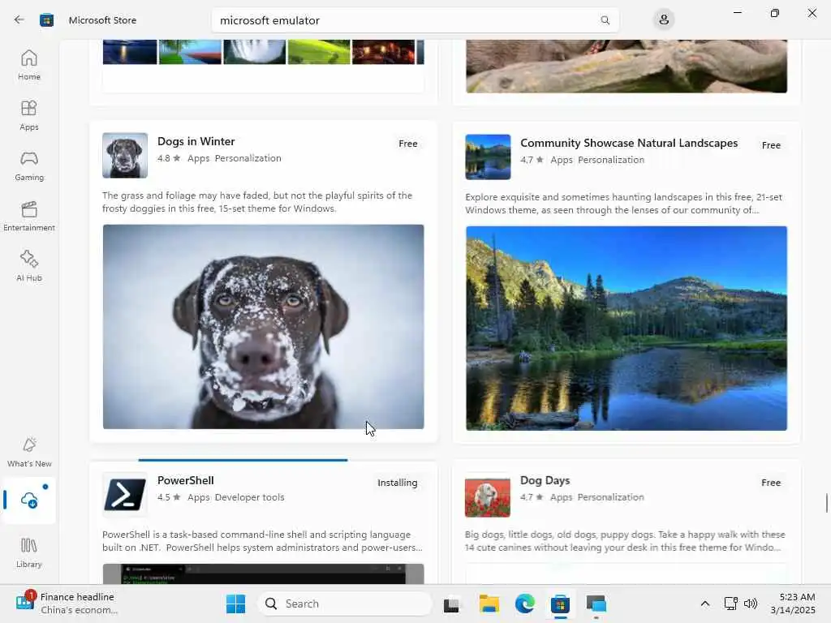
Task: Go back with the arrow icon
Action: coord(19,20)
